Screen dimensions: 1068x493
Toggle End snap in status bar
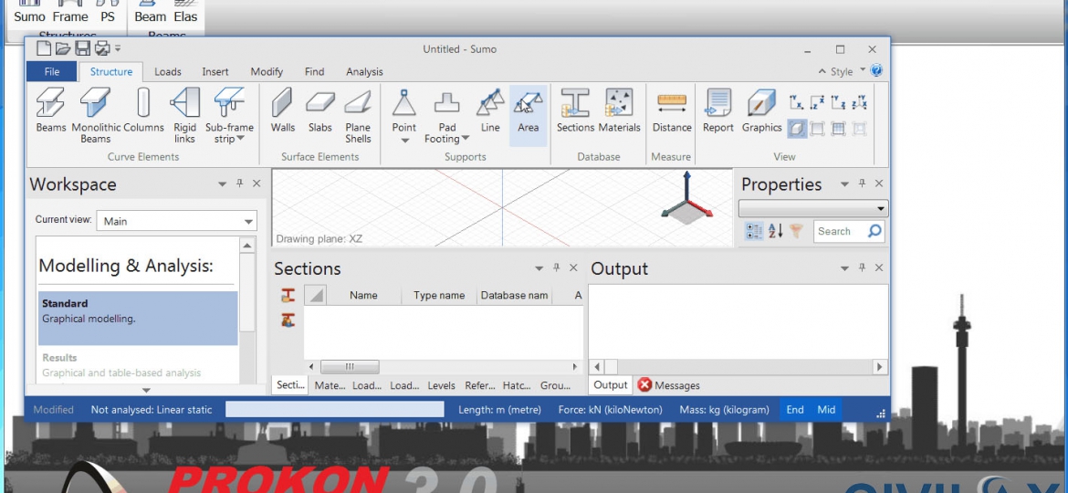795,410
